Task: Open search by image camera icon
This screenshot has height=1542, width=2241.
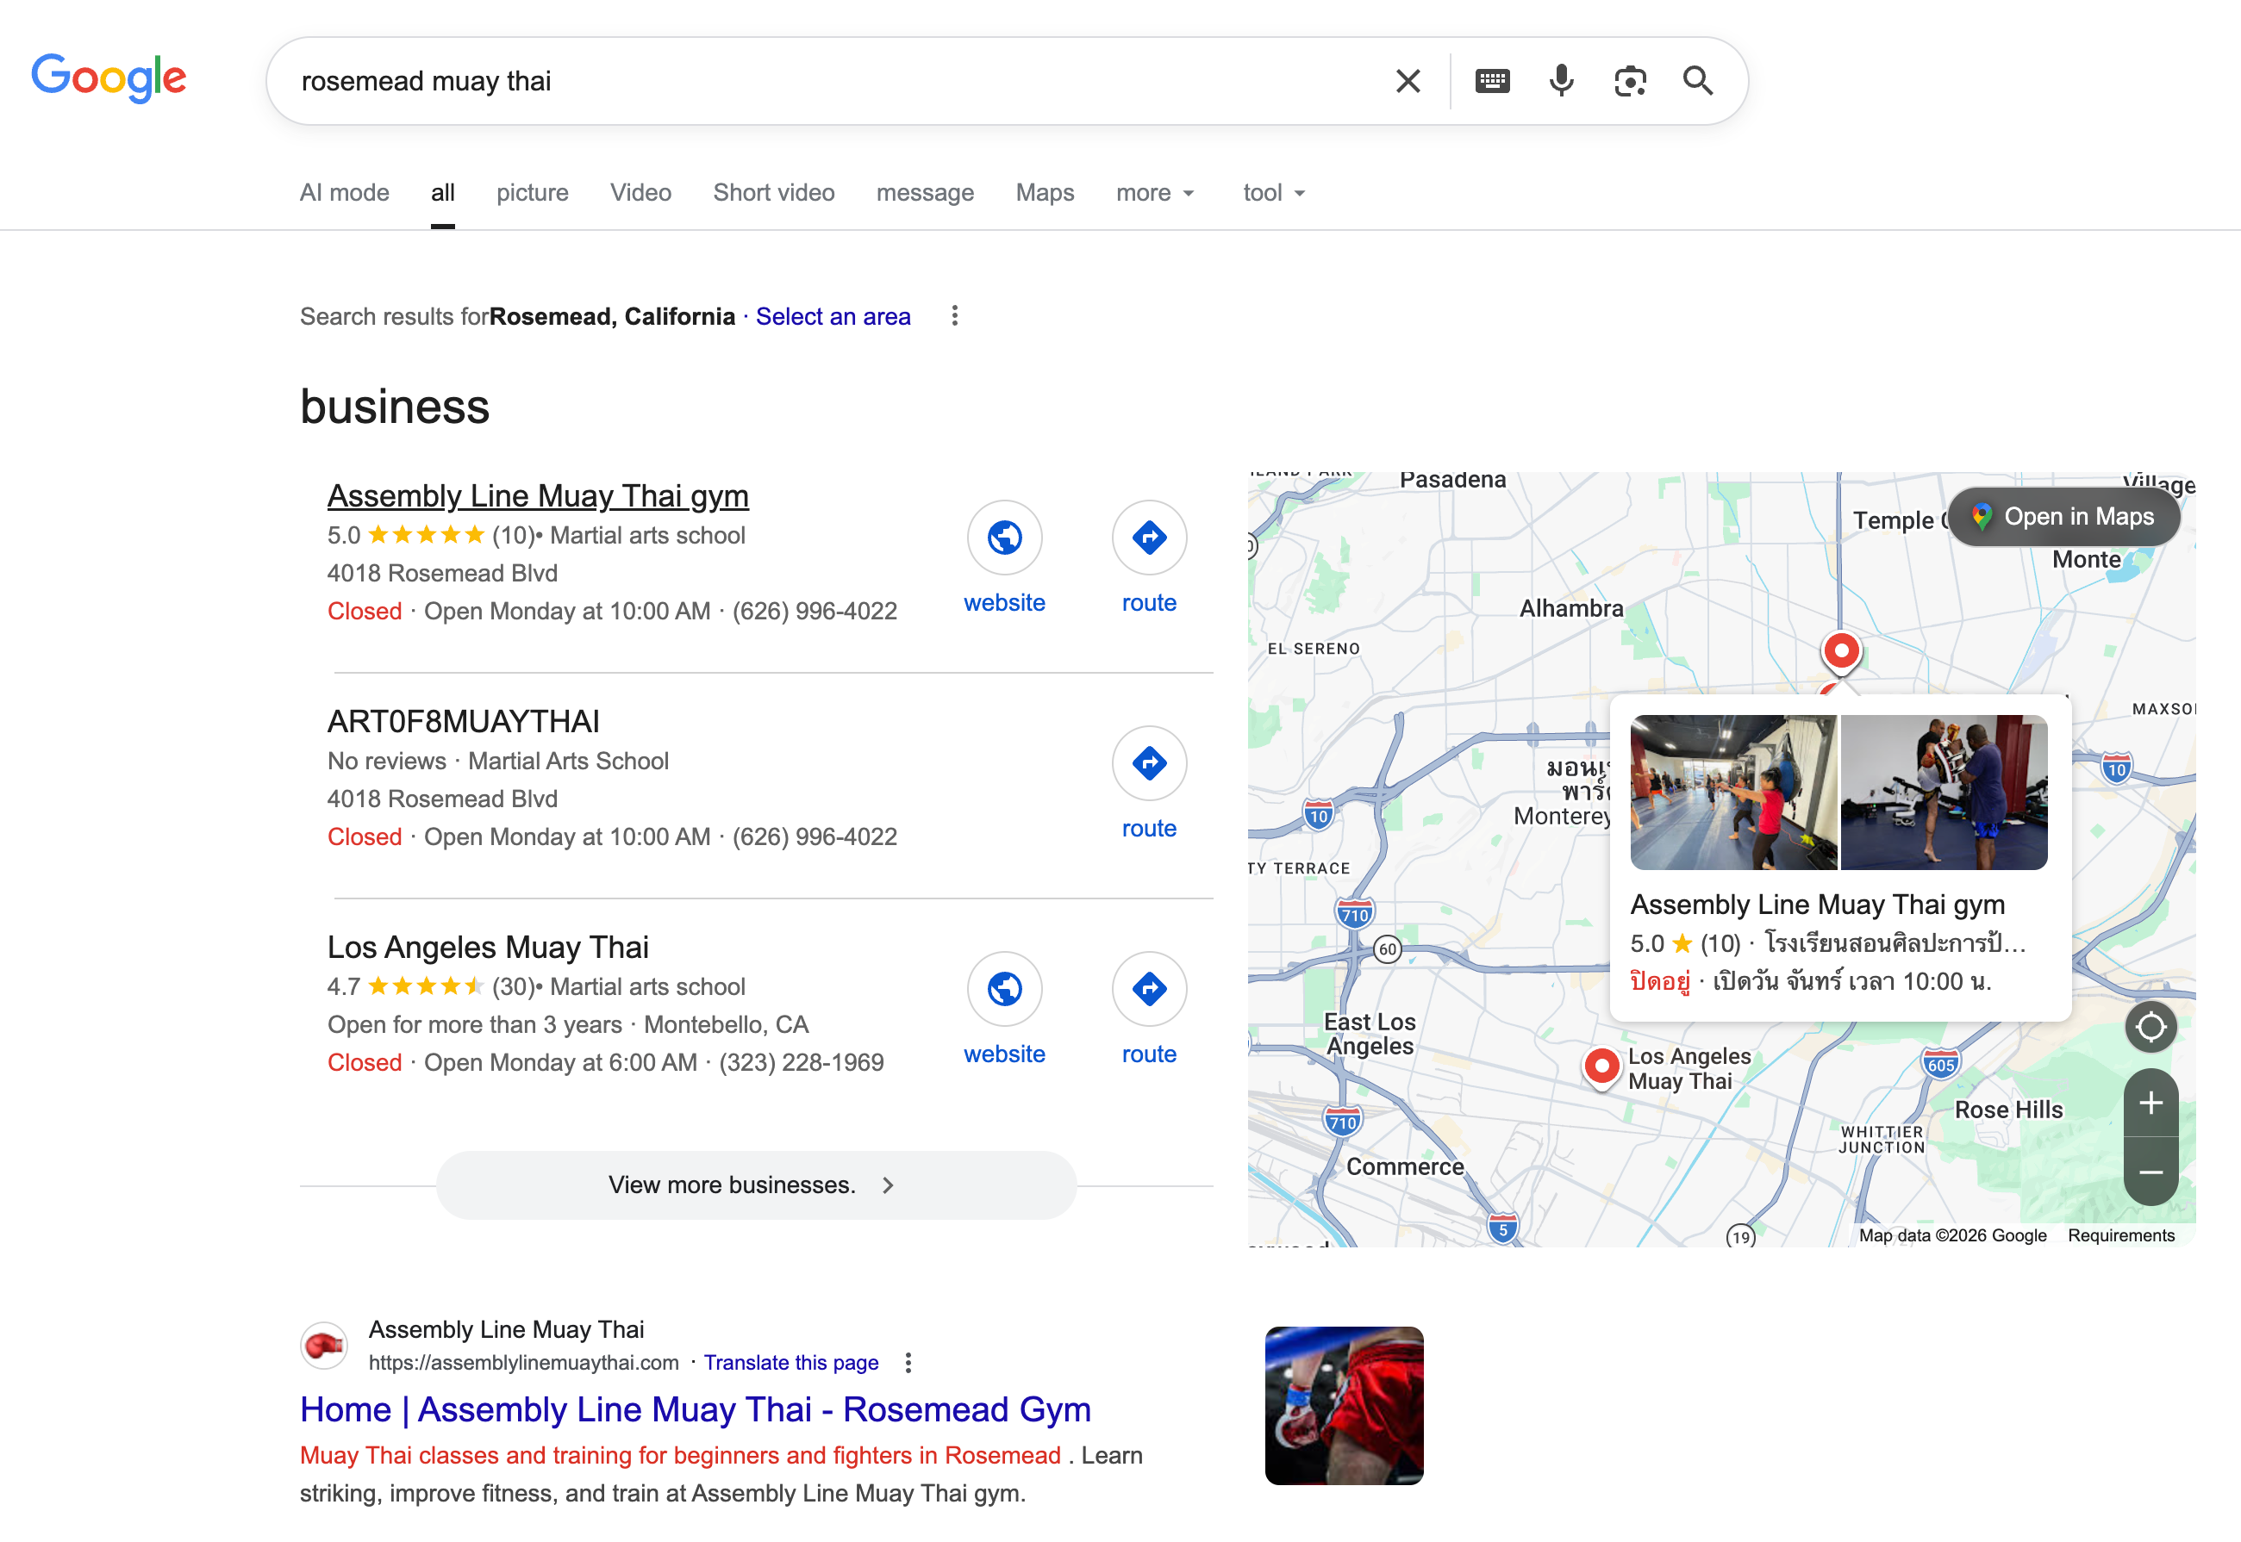Action: point(1630,81)
